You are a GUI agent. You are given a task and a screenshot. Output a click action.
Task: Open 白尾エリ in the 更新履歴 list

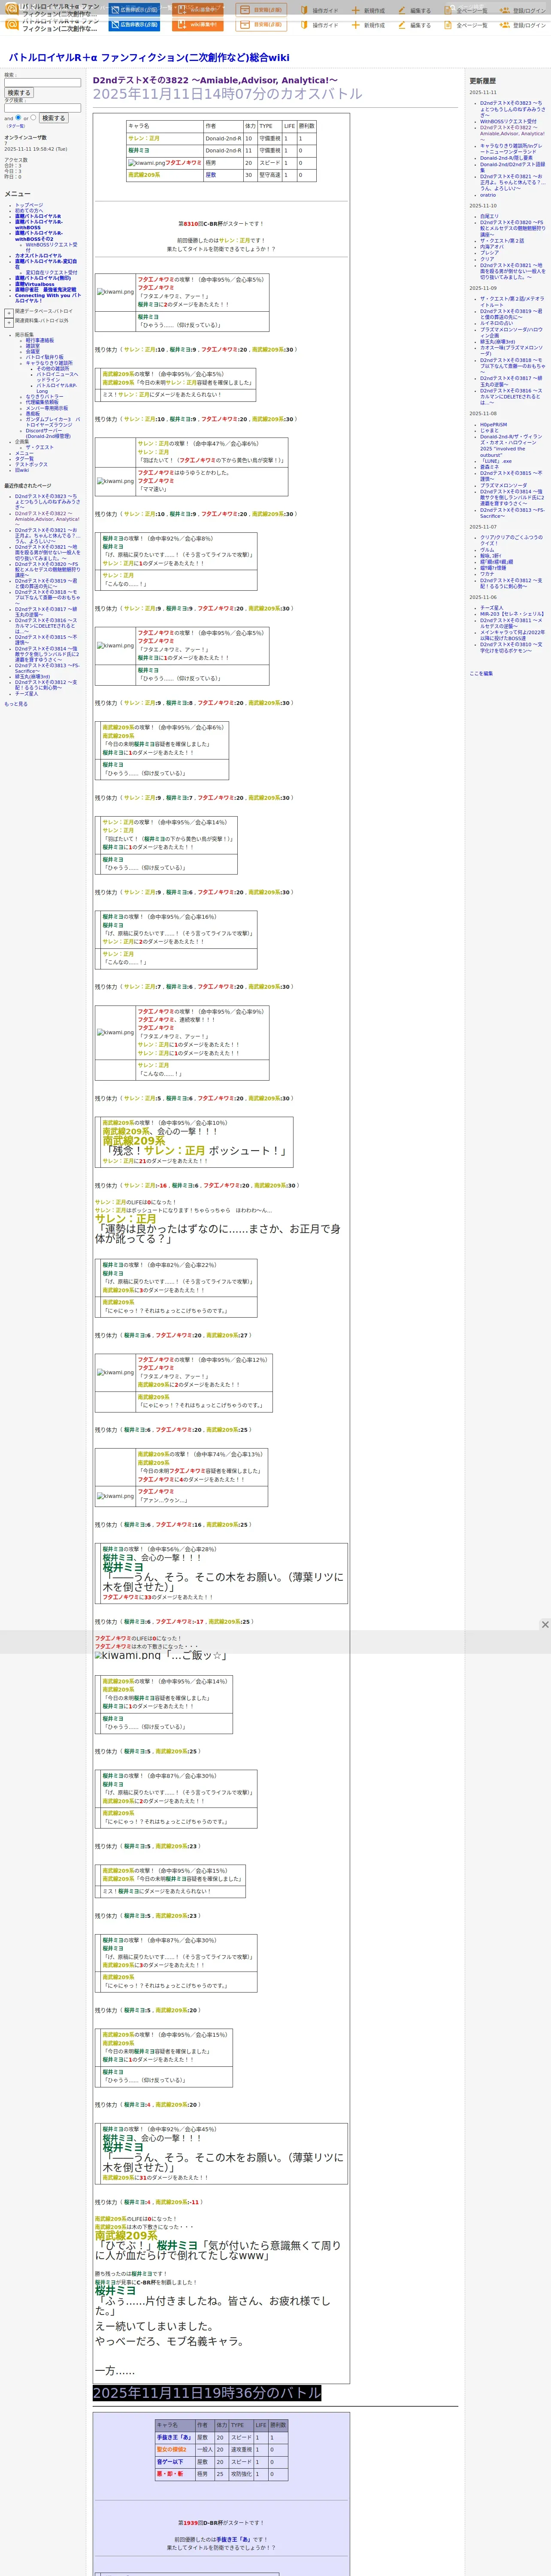point(489,216)
